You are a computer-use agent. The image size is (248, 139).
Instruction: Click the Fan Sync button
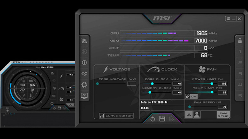[223, 115]
